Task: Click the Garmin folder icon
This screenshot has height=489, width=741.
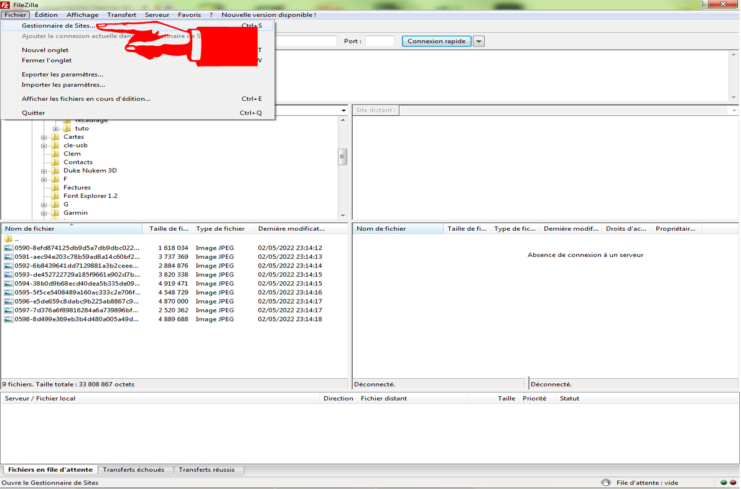Action: [x=55, y=213]
